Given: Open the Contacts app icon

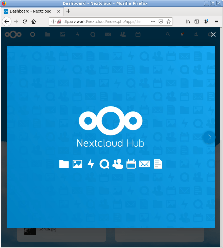Looking at the screenshot, I should pyautogui.click(x=123, y=34).
